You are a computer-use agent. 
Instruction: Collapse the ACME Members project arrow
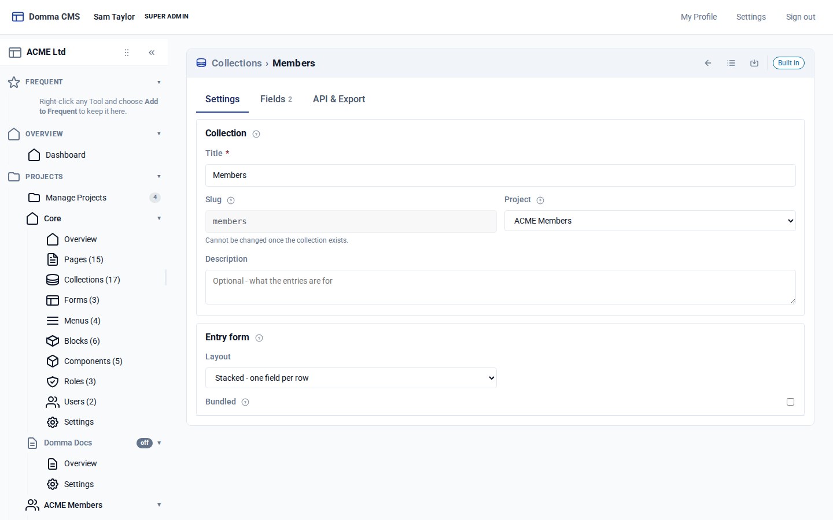click(x=159, y=505)
